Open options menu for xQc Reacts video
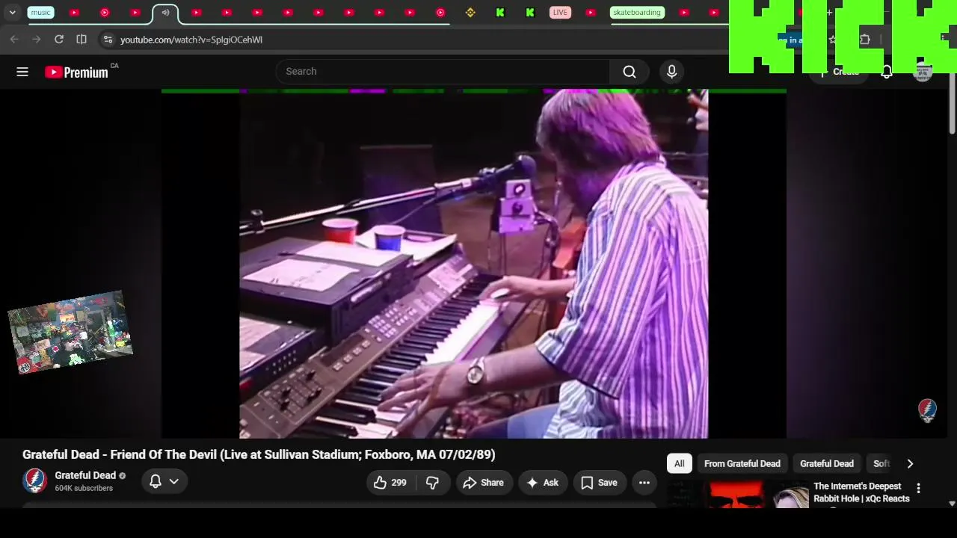The height and width of the screenshot is (538, 957). pyautogui.click(x=919, y=489)
